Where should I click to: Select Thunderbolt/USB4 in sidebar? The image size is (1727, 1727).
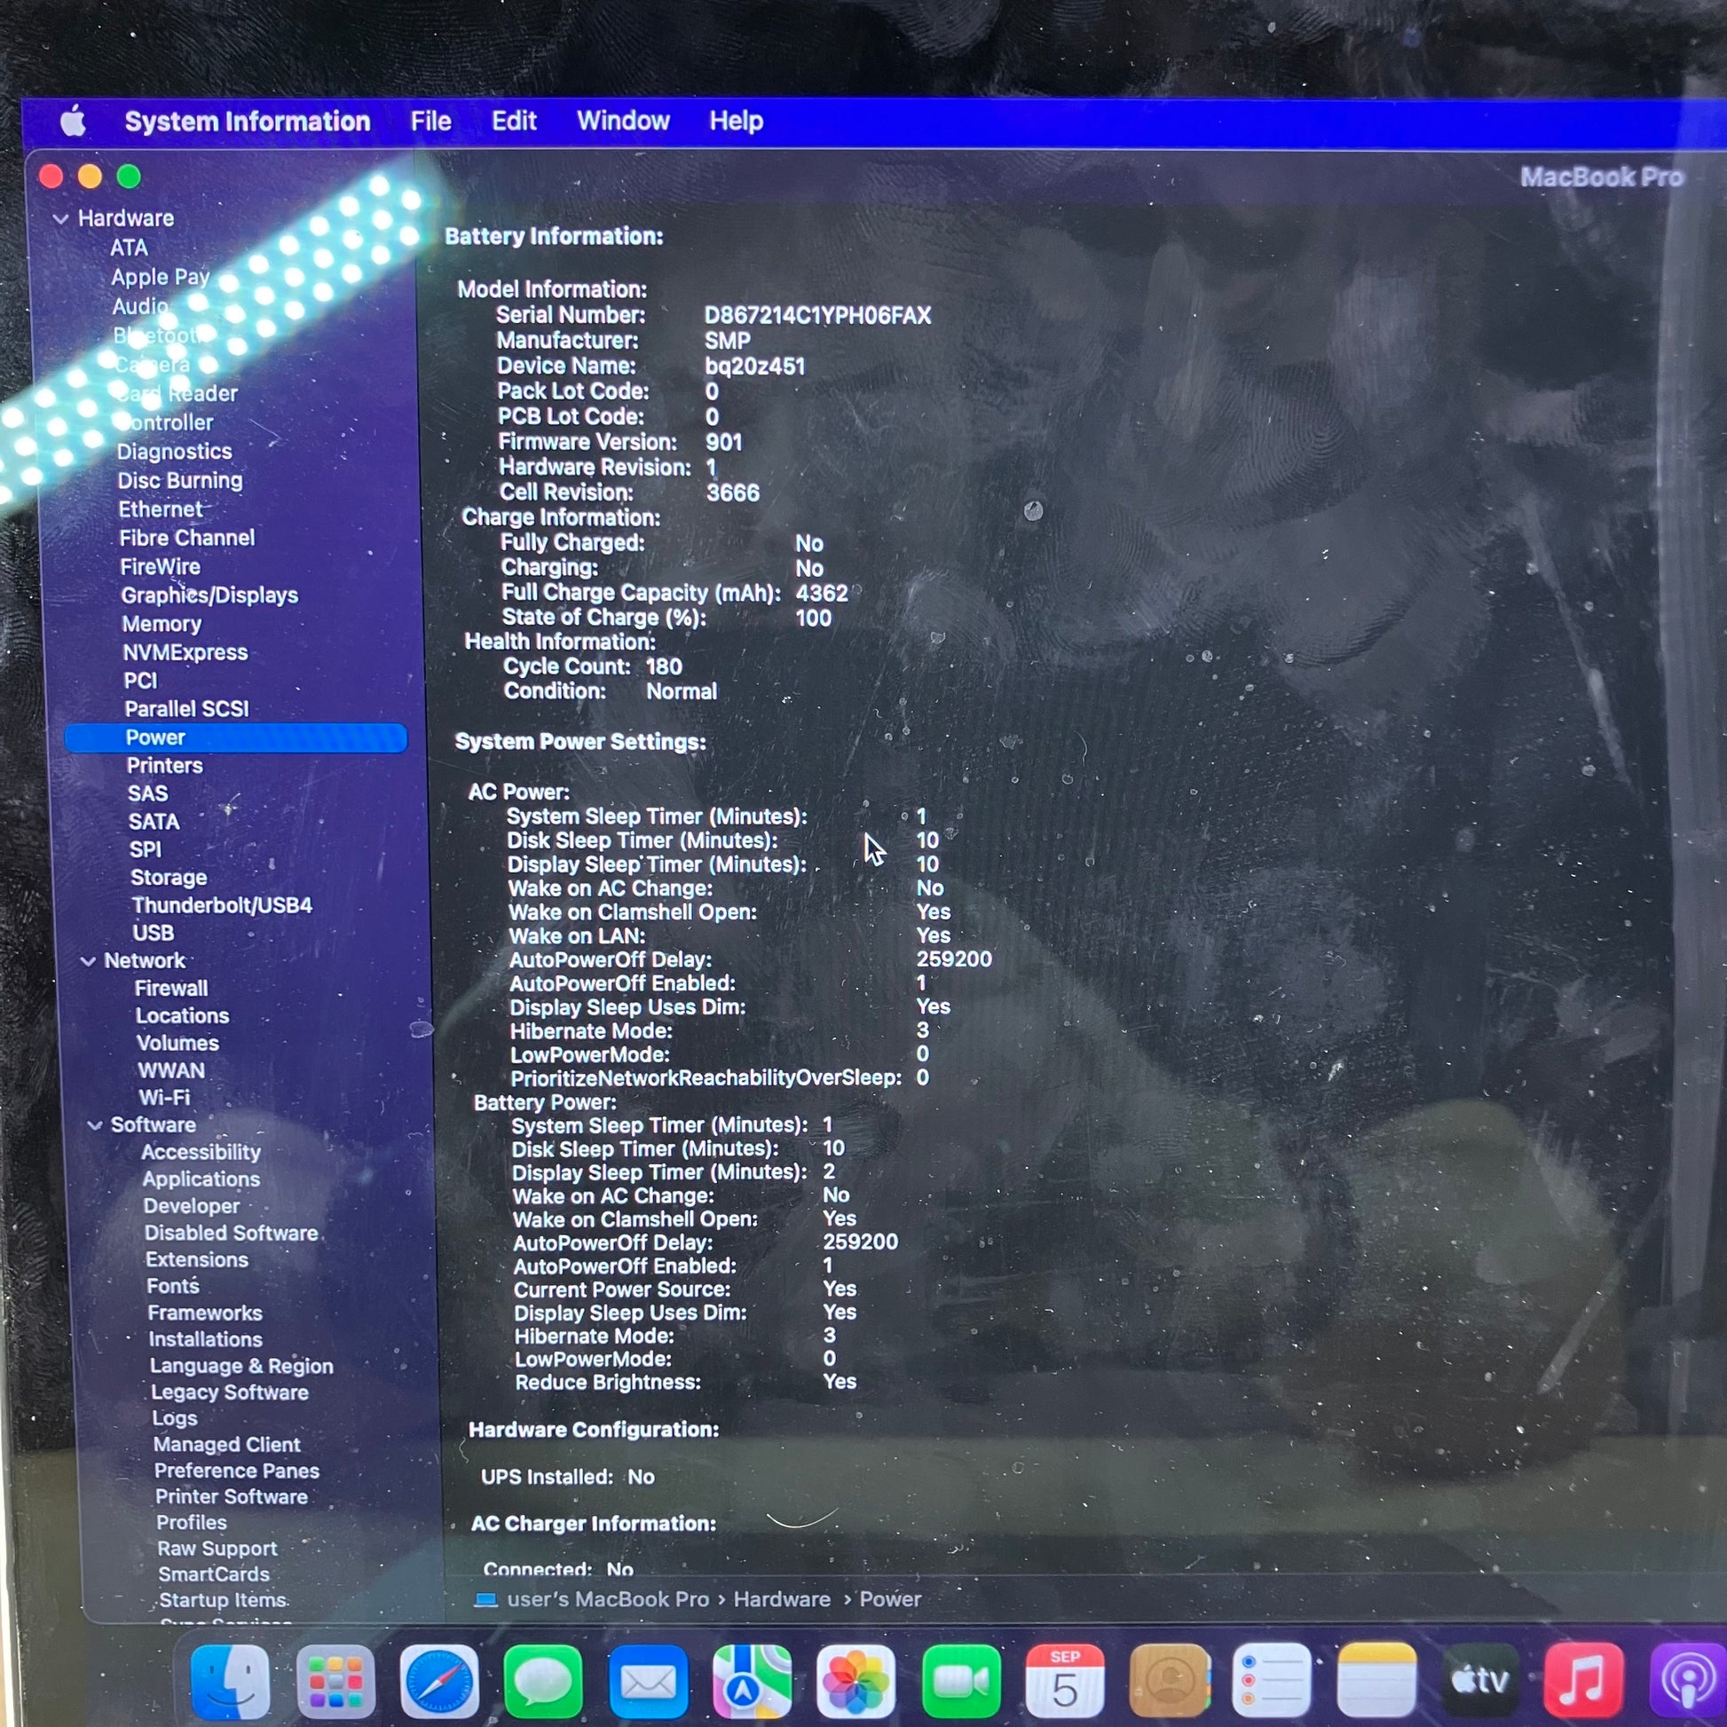click(x=222, y=905)
